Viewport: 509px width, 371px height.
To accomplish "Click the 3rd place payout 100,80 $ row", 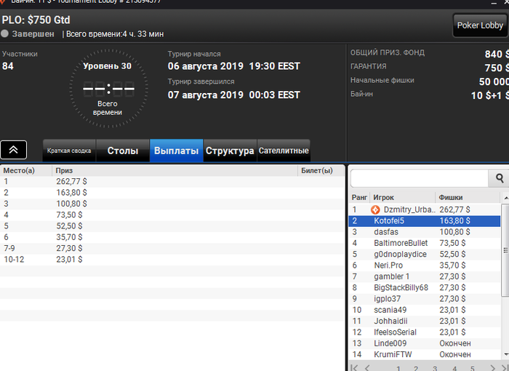I will pos(172,204).
